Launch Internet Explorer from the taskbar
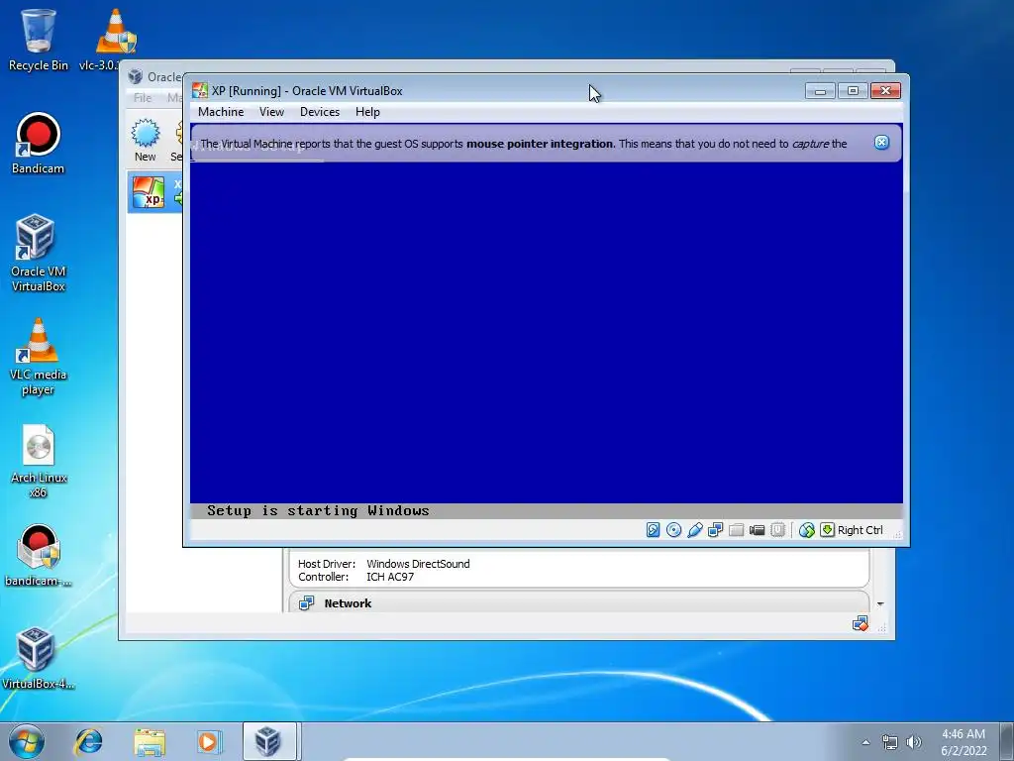This screenshot has height=761, width=1014. (x=88, y=741)
